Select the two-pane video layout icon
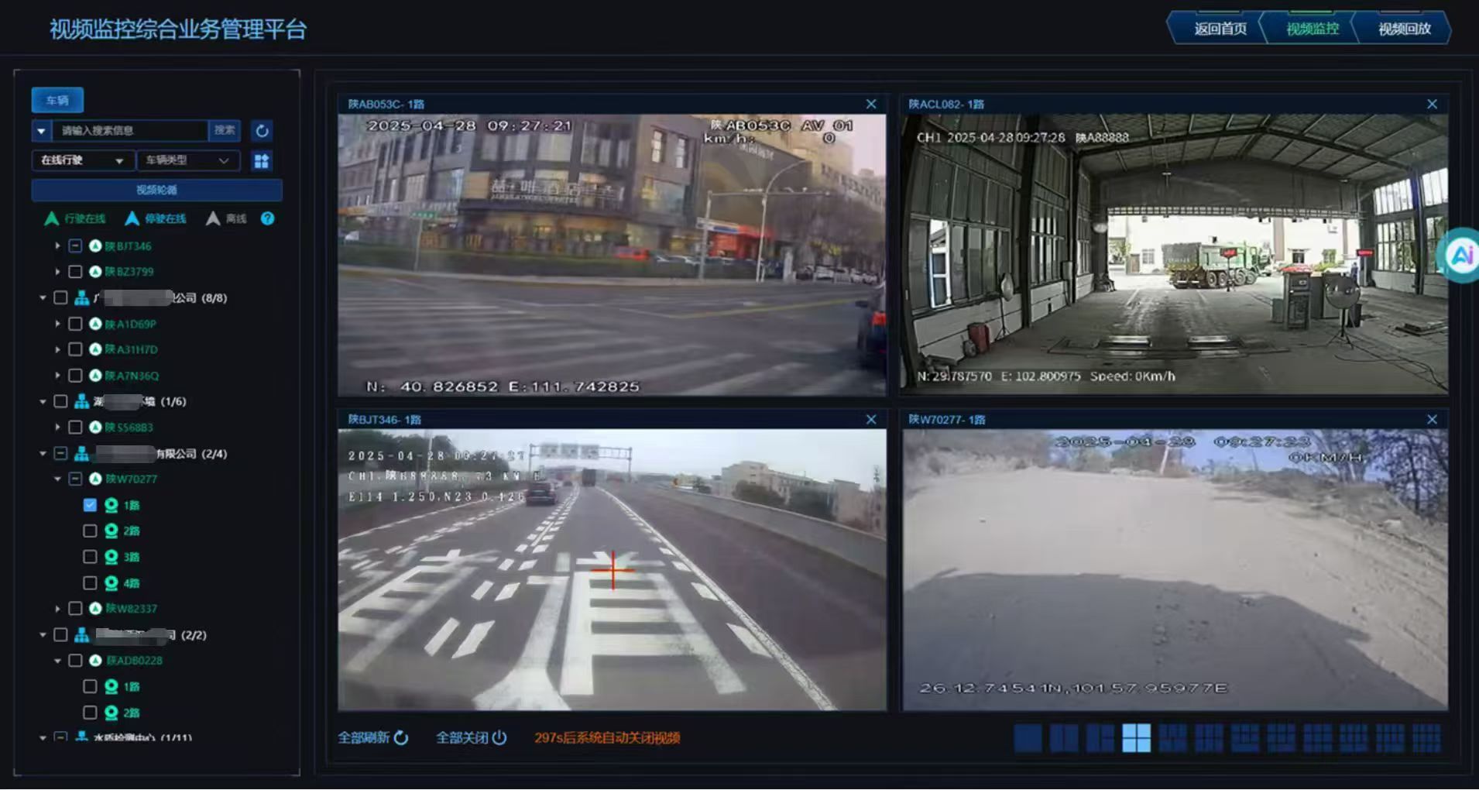 (1063, 738)
